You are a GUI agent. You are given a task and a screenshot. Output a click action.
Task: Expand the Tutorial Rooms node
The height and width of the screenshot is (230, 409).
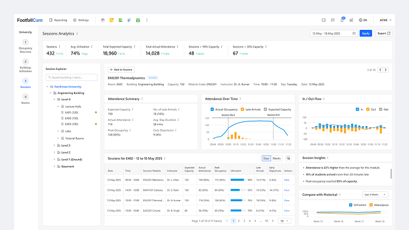(x=58, y=138)
